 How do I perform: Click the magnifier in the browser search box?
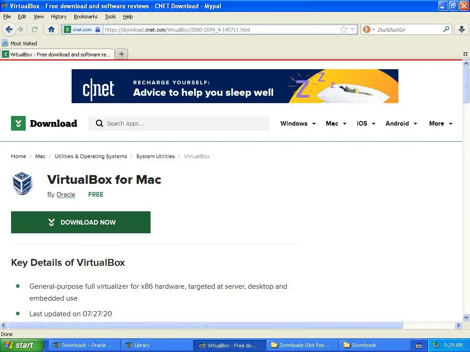pyautogui.click(x=446, y=29)
